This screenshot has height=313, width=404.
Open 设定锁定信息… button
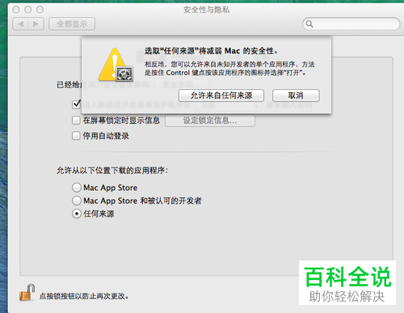pyautogui.click(x=210, y=121)
